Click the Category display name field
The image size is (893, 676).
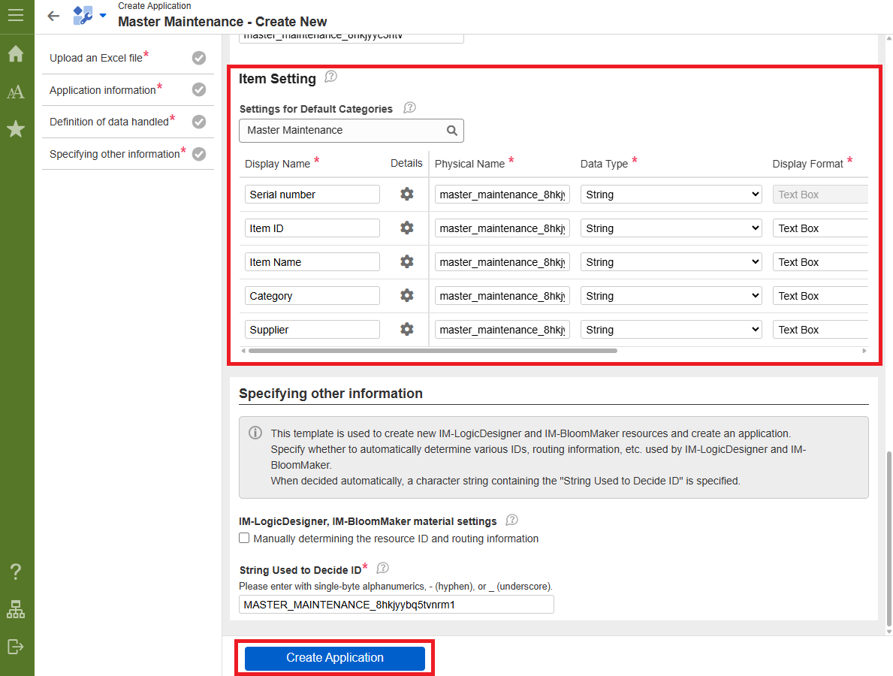tap(312, 296)
